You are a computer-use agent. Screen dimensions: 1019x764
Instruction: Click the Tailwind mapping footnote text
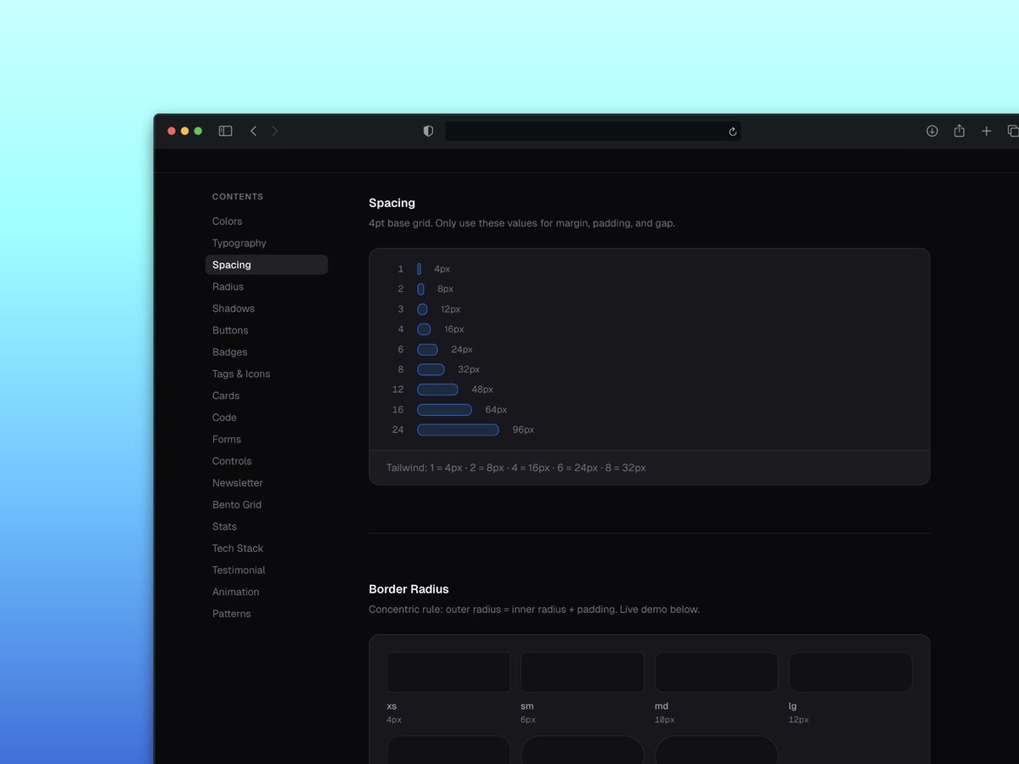click(x=516, y=468)
